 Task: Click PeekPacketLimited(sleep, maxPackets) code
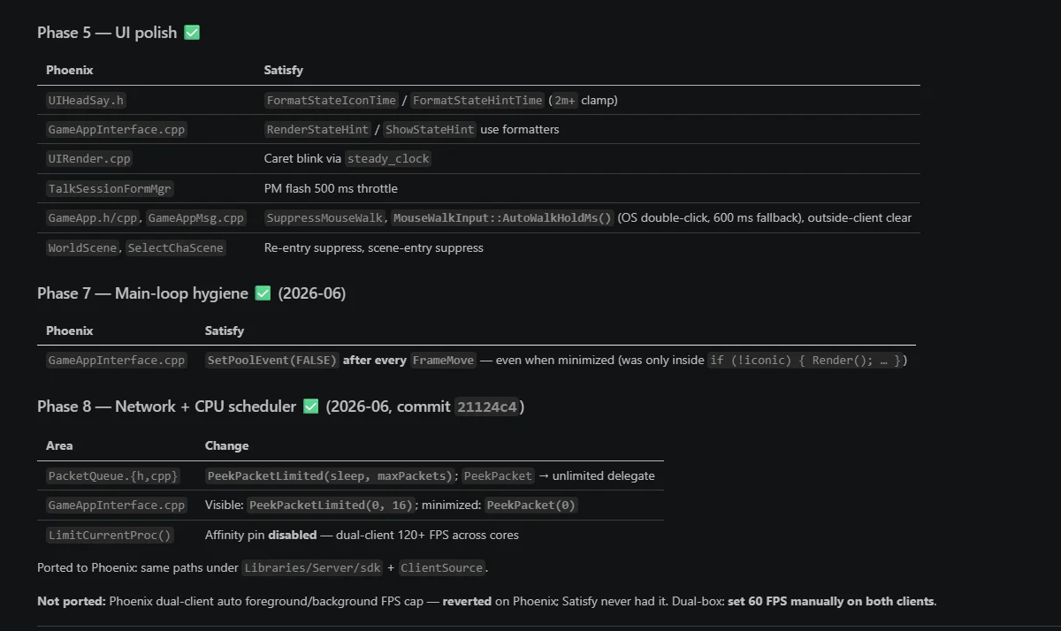tap(330, 476)
